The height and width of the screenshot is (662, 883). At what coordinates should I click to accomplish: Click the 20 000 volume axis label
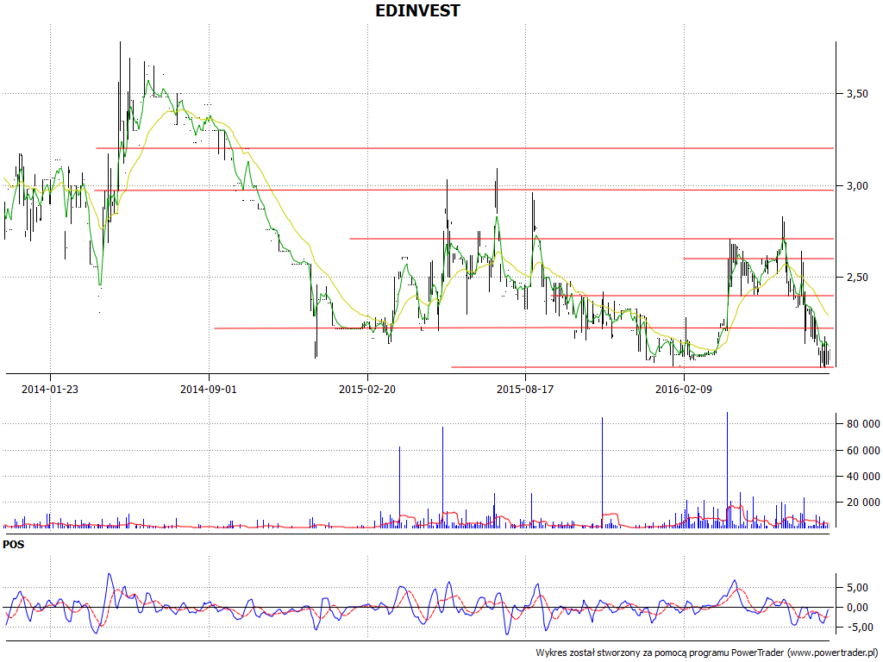[862, 503]
